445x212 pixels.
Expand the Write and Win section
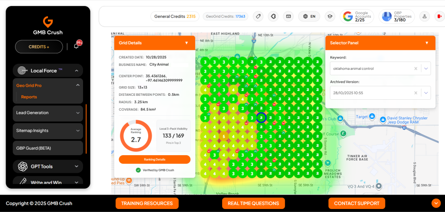[x=76, y=183]
